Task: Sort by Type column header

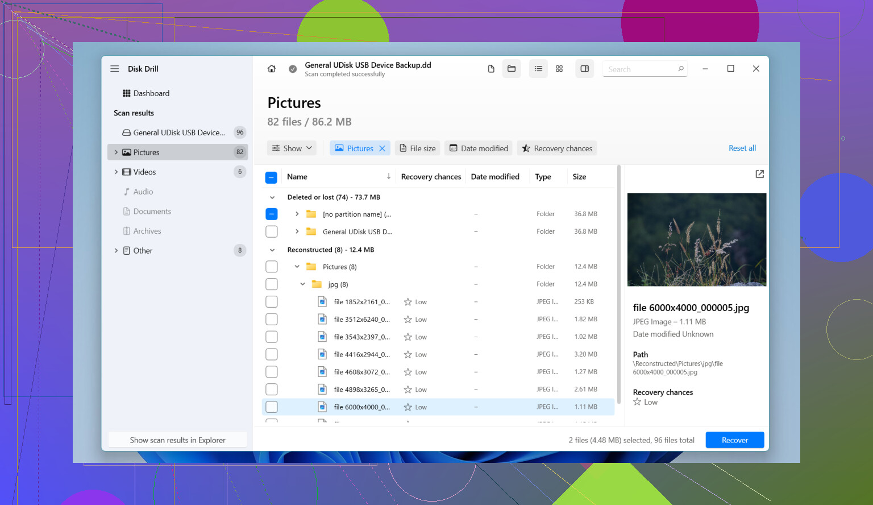Action: (543, 177)
